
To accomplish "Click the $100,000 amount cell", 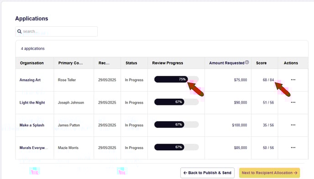I will (x=240, y=125).
